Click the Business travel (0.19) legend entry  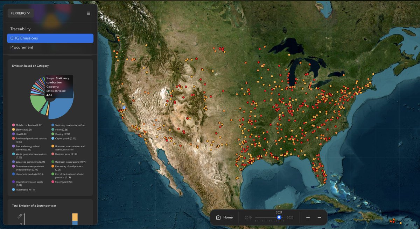(x=64, y=154)
